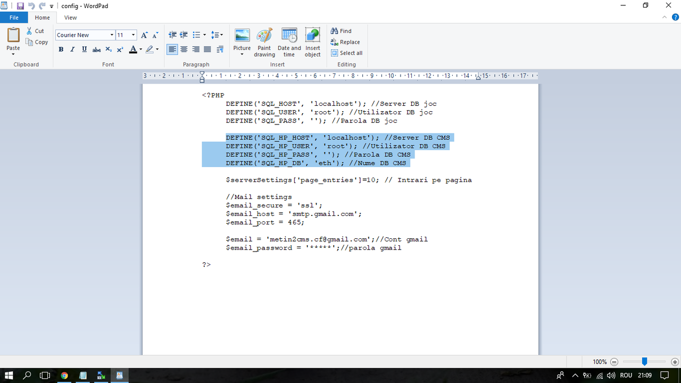Open the font size 11 dropdown
681x383 pixels.
coord(134,35)
